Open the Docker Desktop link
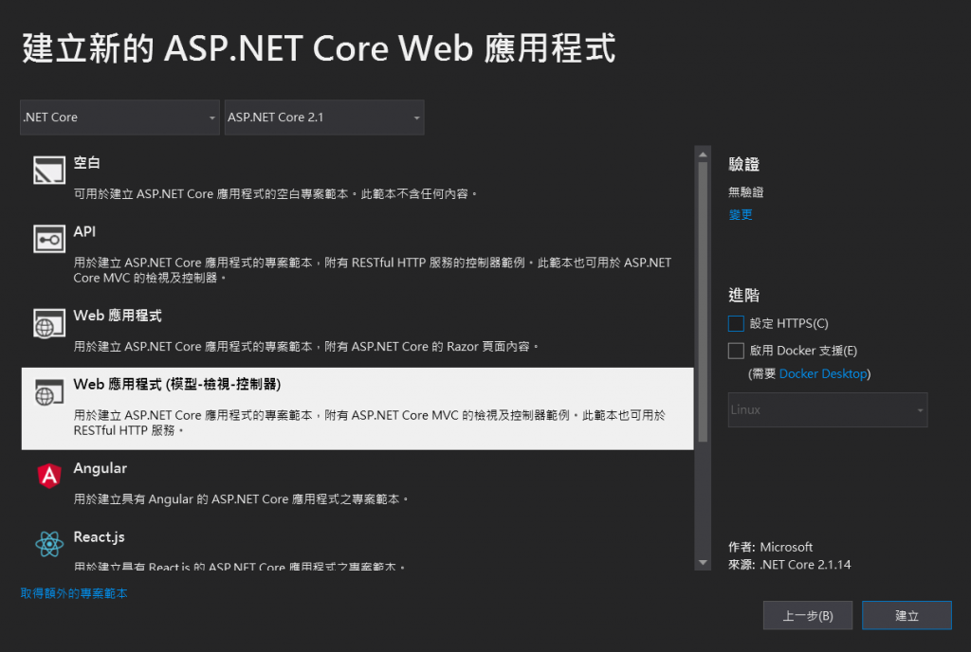 [823, 373]
